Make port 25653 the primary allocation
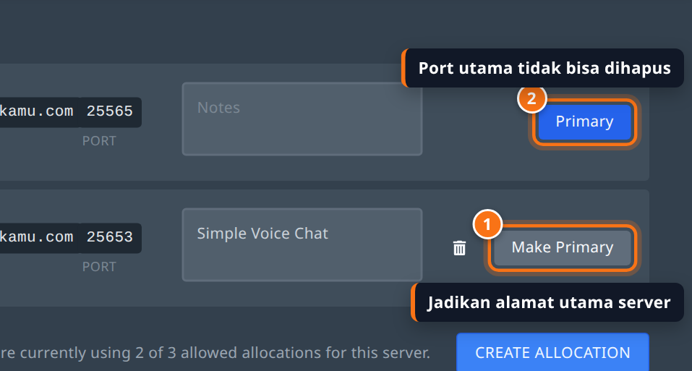Viewport: 692px width, 371px height. (x=563, y=247)
